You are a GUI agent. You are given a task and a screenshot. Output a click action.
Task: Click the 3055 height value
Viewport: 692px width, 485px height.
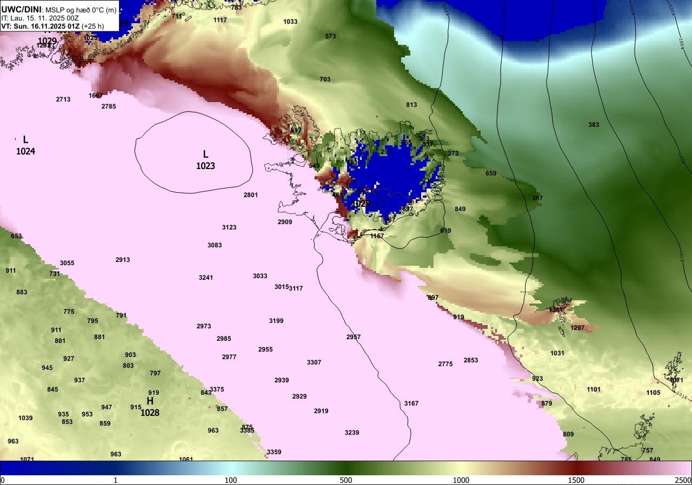coord(67,263)
